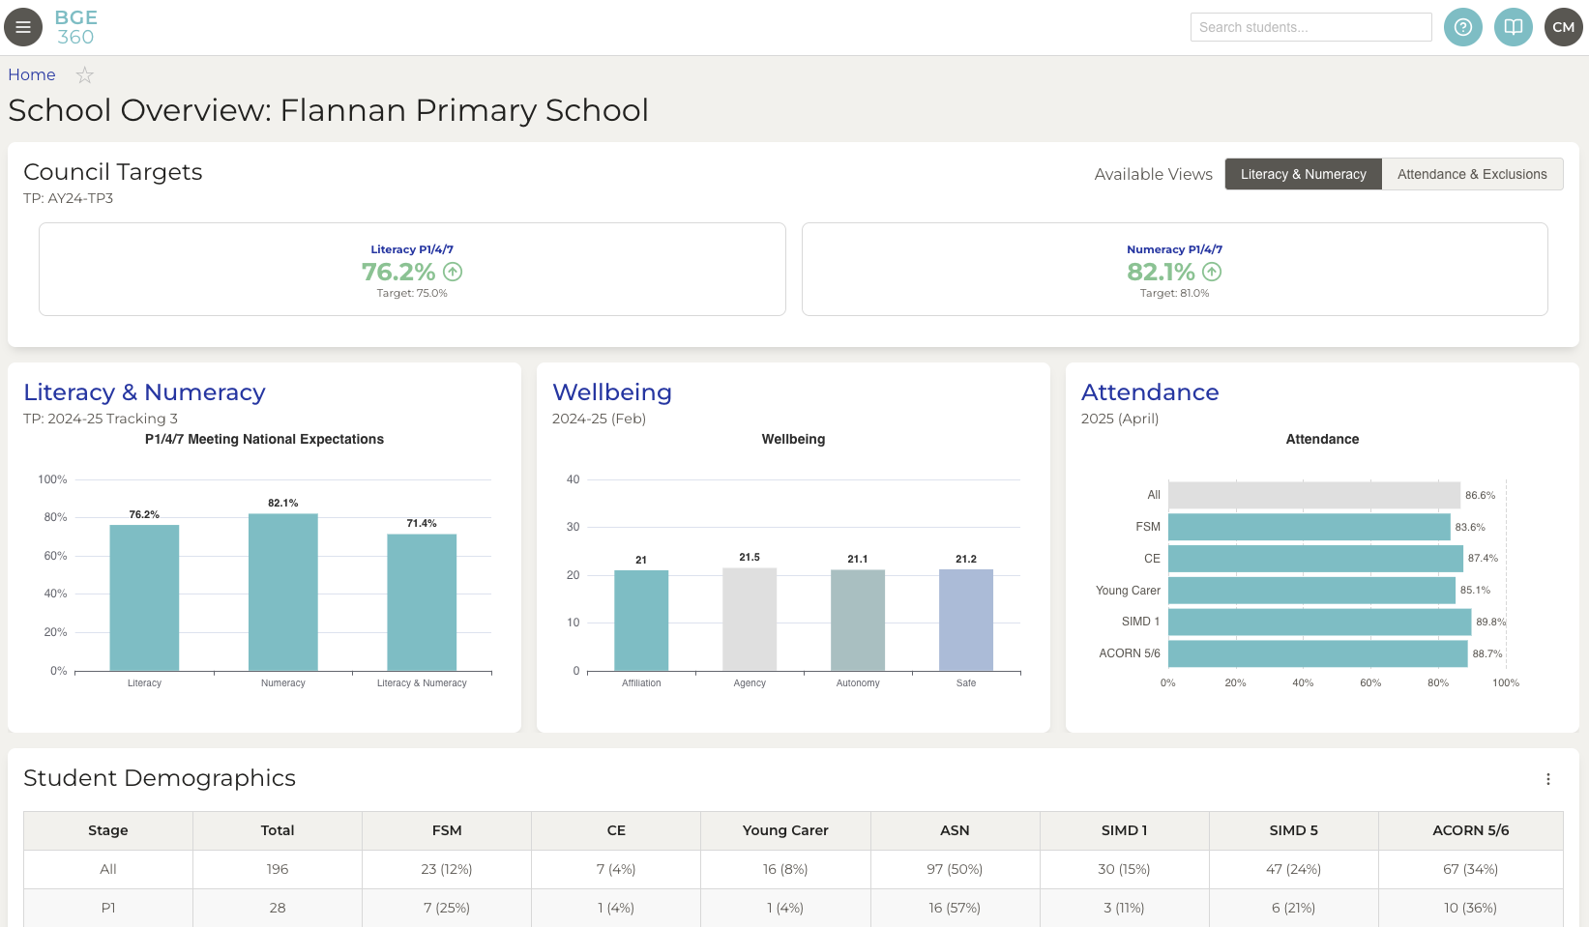Select the FSM attendance bar

click(x=1309, y=527)
